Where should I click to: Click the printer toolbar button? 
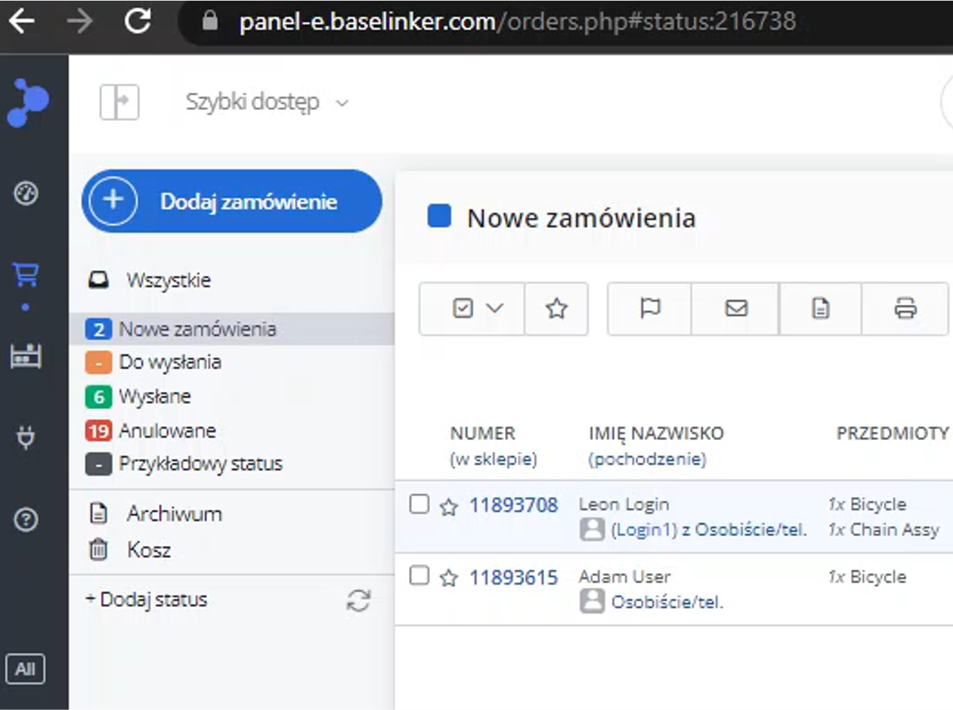906,308
